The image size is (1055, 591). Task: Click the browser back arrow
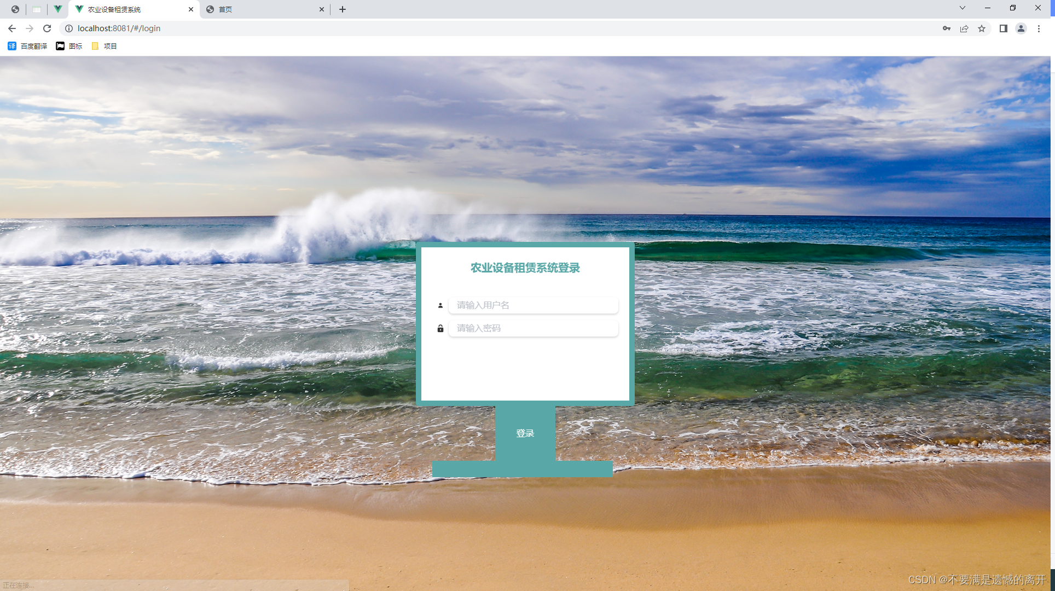click(x=12, y=28)
